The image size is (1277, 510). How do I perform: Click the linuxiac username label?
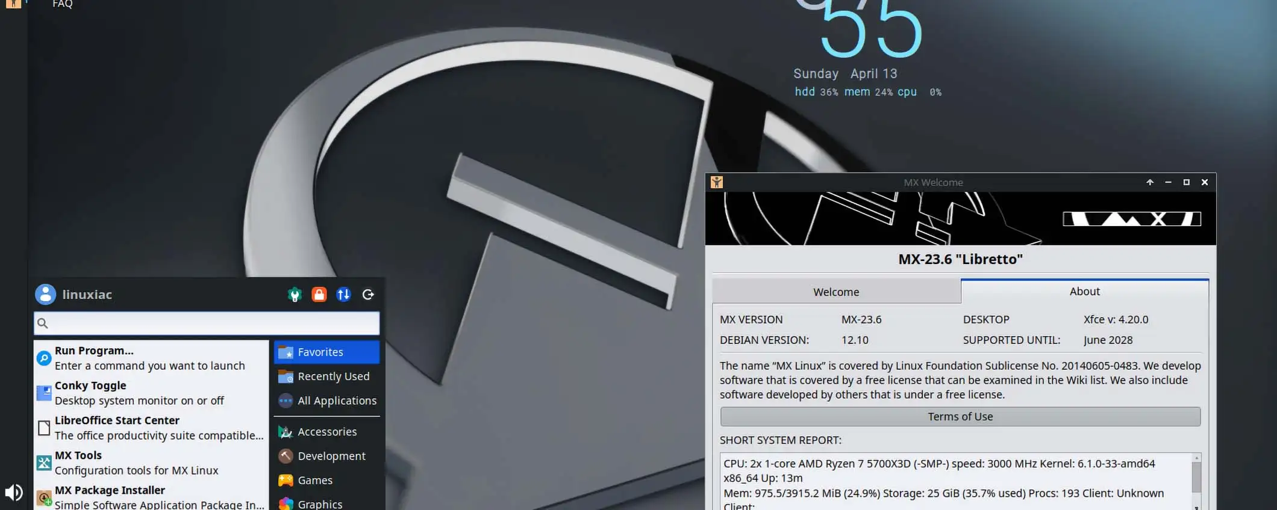click(87, 295)
